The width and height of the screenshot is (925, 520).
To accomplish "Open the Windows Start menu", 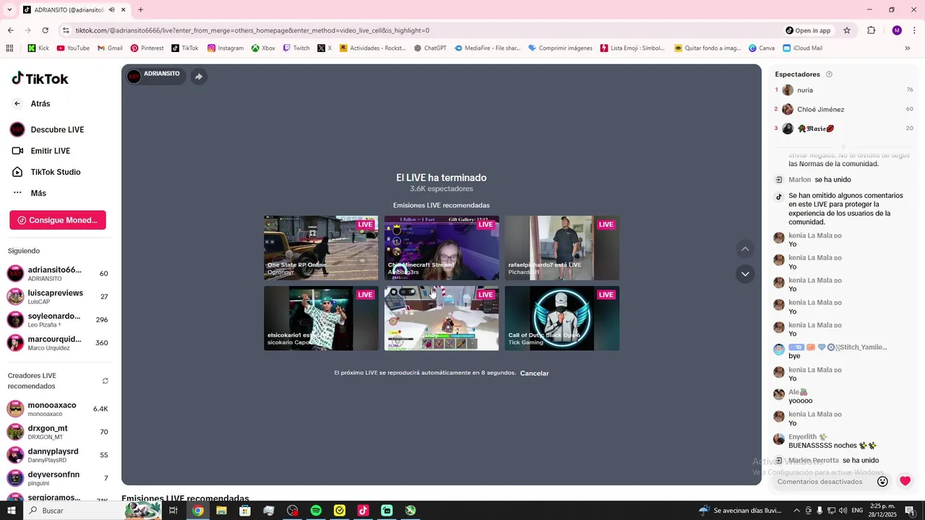I will [12, 511].
